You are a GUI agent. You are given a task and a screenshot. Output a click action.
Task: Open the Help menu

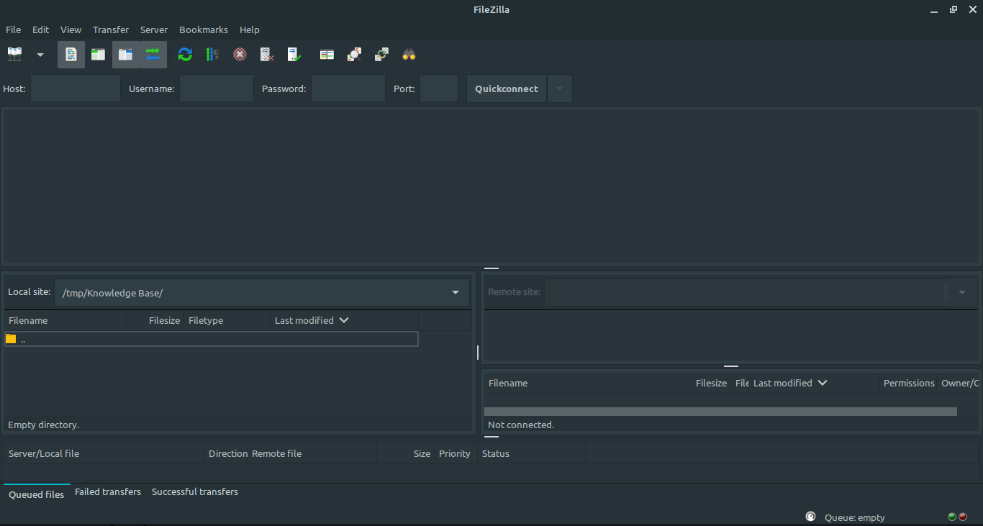(250, 30)
